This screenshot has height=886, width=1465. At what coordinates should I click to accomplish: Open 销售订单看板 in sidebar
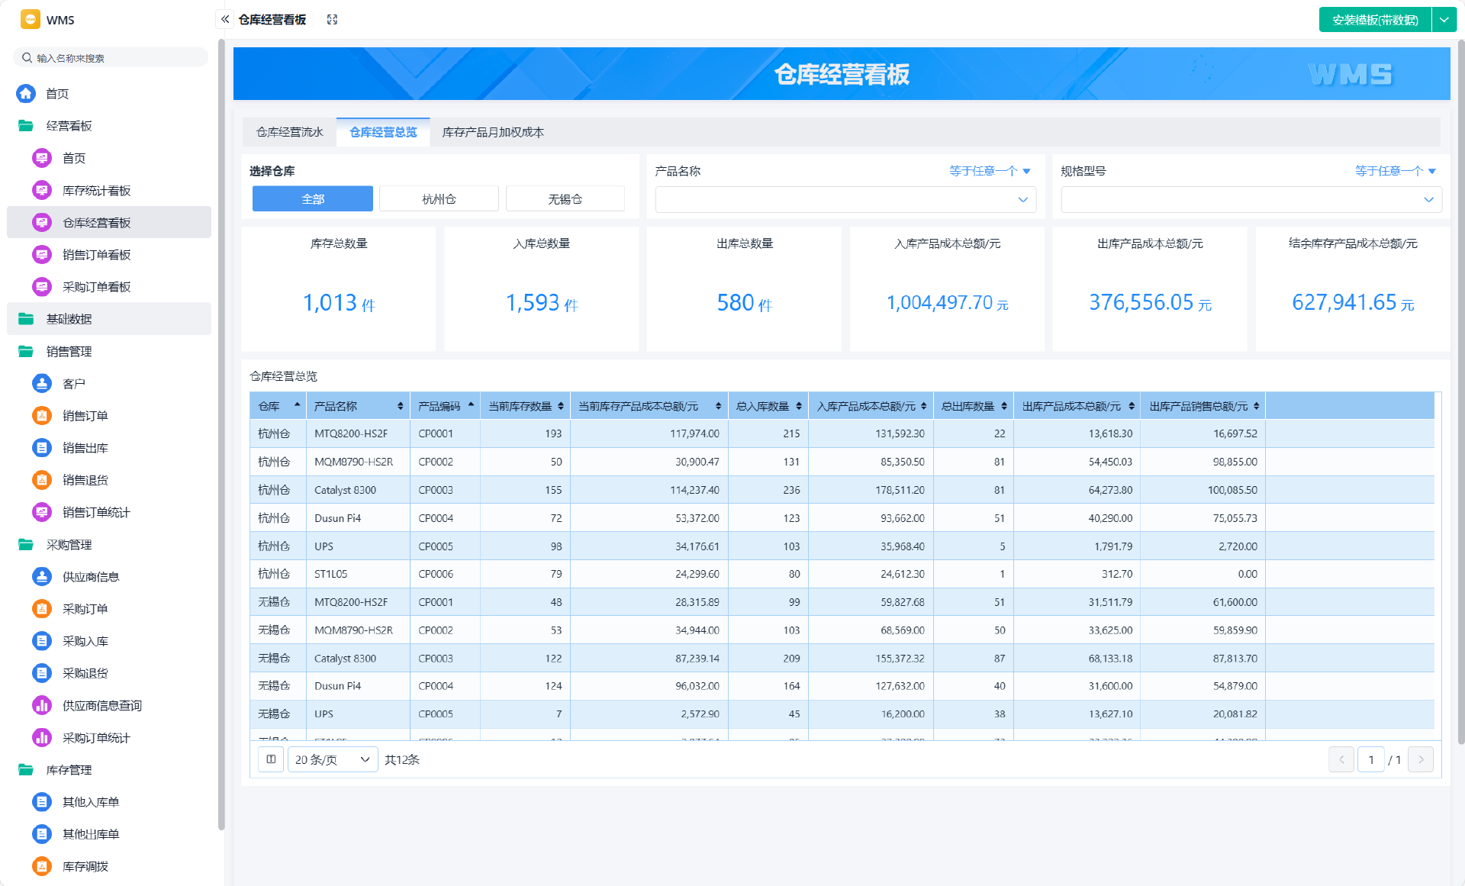click(96, 255)
